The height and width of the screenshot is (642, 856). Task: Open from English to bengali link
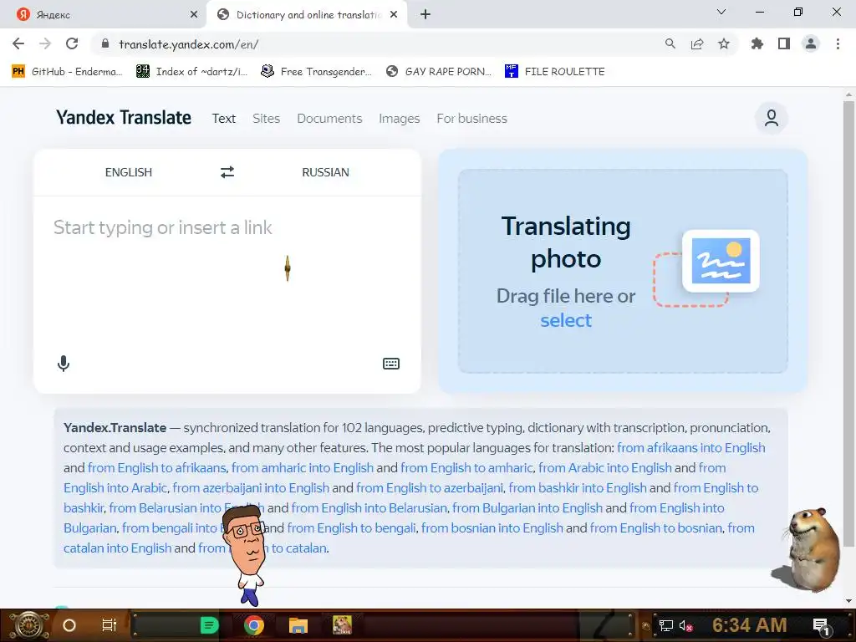point(352,528)
